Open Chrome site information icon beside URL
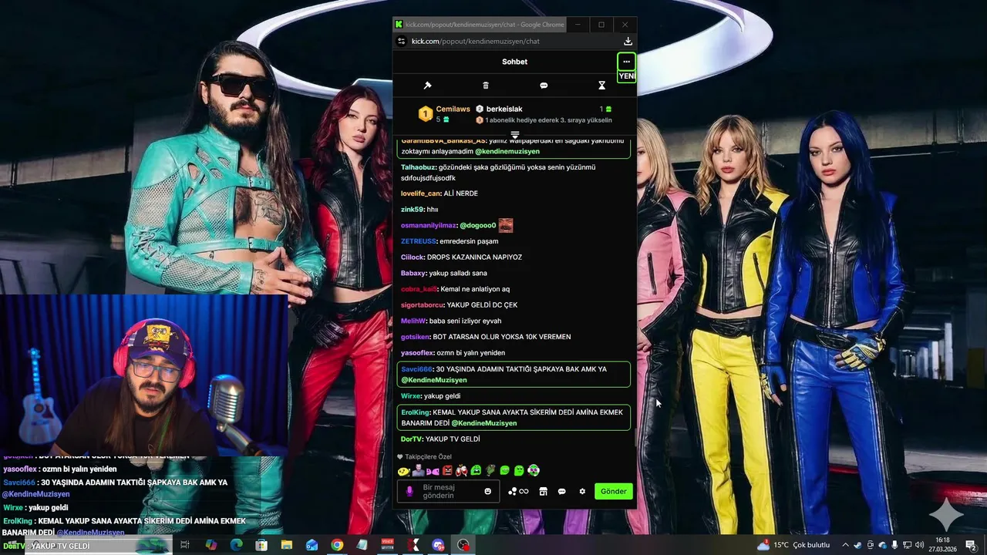Viewport: 987px width, 555px height. [x=401, y=41]
